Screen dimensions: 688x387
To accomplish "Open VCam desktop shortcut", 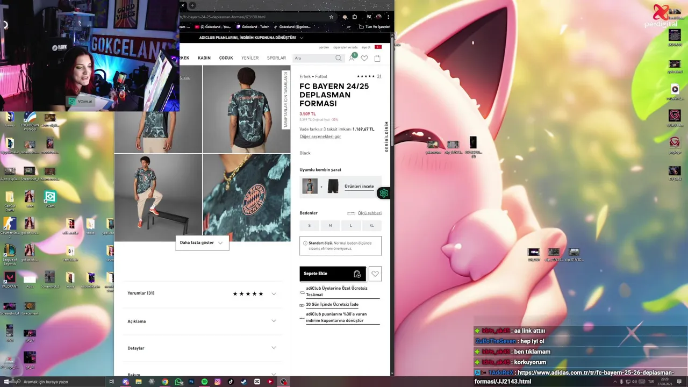I will 50,199.
